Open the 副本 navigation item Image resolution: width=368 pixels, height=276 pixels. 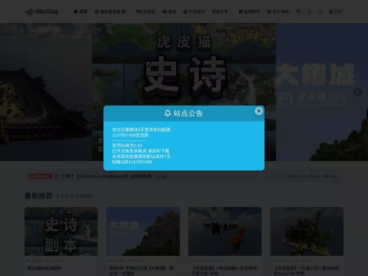coord(169,11)
